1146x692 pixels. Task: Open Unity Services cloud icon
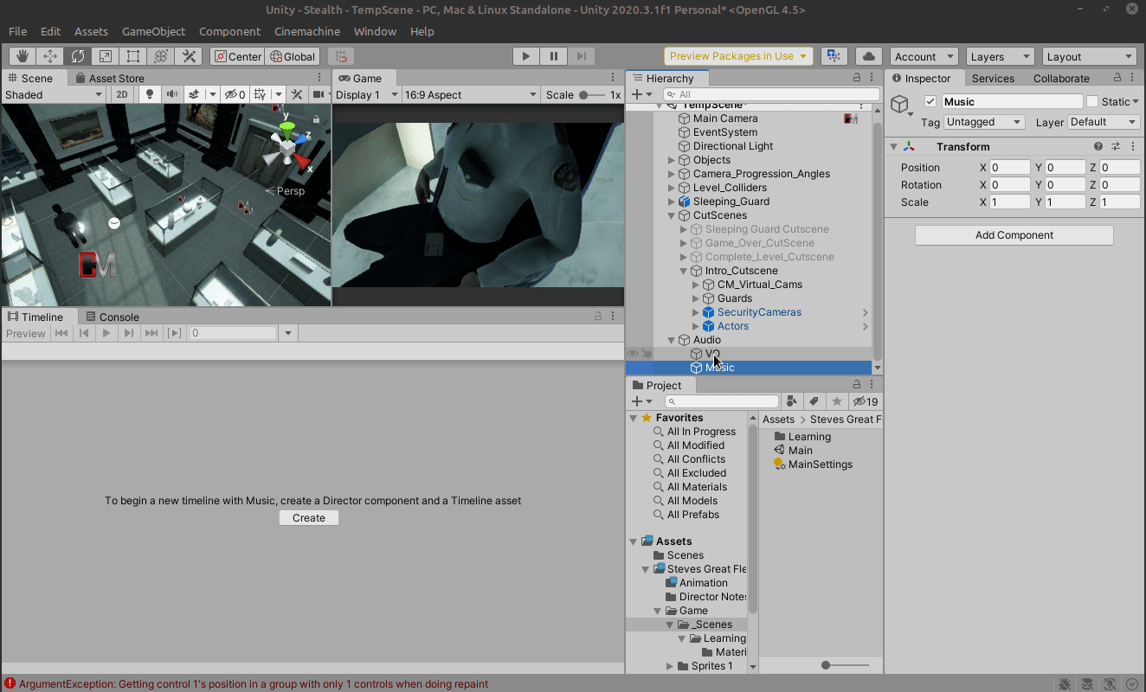tap(869, 56)
